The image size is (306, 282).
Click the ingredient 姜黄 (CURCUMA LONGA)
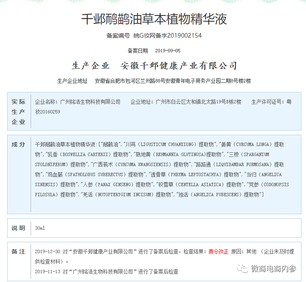[x=246, y=144]
